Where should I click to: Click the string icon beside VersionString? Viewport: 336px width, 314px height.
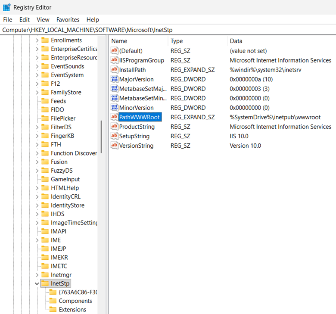click(x=114, y=145)
